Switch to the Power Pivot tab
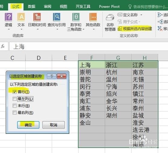 [109, 7]
